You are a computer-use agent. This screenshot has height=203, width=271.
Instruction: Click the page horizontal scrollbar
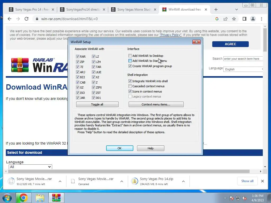point(129,171)
